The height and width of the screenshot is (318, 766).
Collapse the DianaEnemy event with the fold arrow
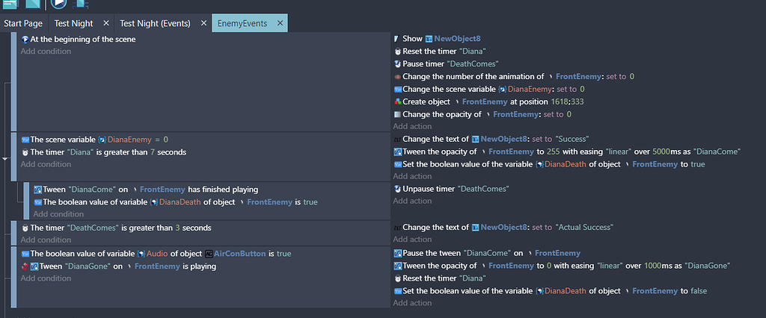point(5,158)
